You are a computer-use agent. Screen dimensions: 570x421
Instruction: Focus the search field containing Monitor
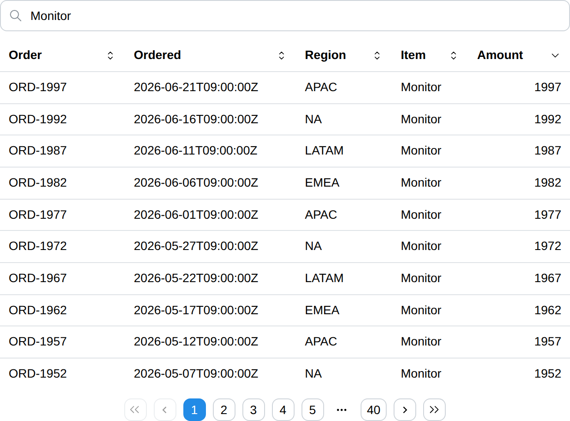[x=285, y=16]
